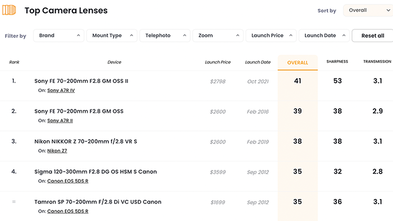Select Sony FE 70-200mm F2.8 GM OSS lens
This screenshot has width=393, height=221.
click(79, 112)
